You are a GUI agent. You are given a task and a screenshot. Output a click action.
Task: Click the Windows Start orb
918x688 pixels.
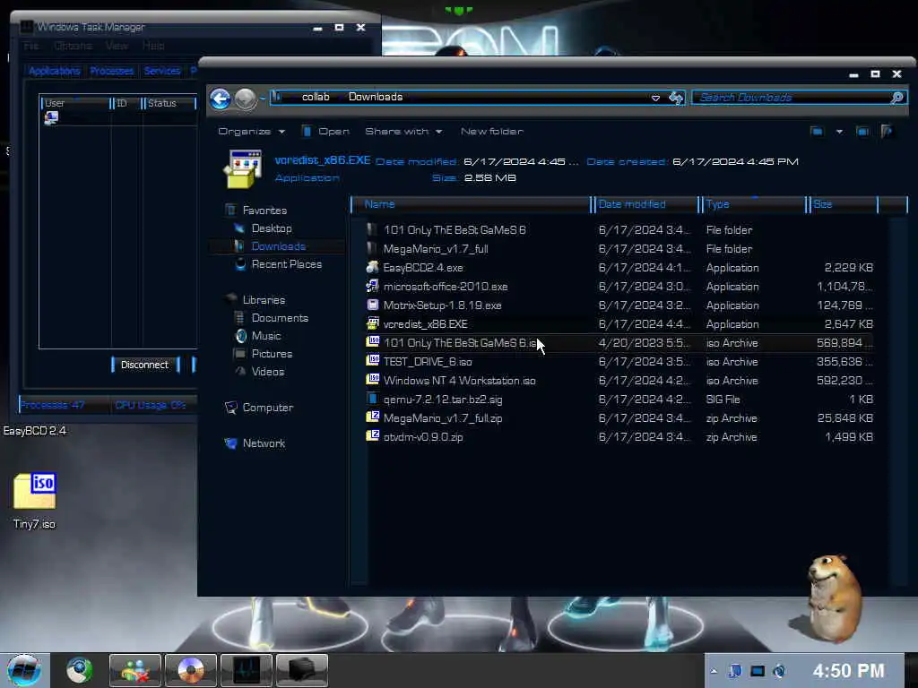pos(24,670)
